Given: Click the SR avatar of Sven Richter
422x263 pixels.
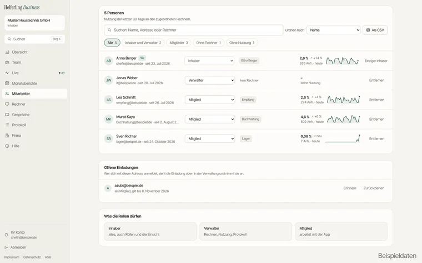Looking at the screenshot, I should [108, 139].
